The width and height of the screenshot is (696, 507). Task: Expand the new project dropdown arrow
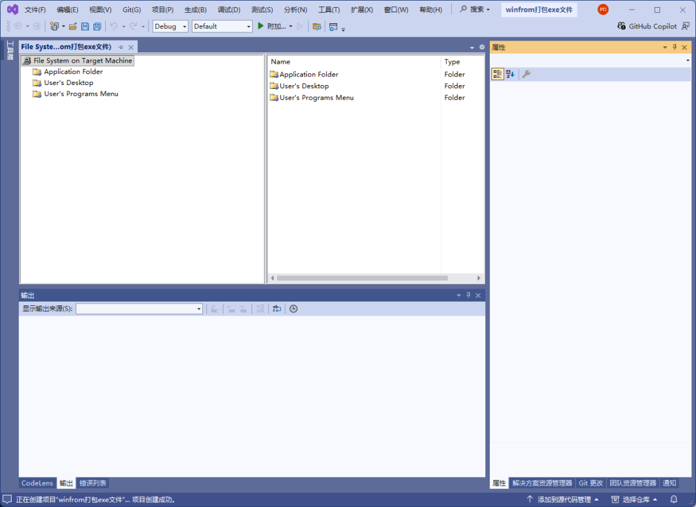pyautogui.click(x=63, y=26)
